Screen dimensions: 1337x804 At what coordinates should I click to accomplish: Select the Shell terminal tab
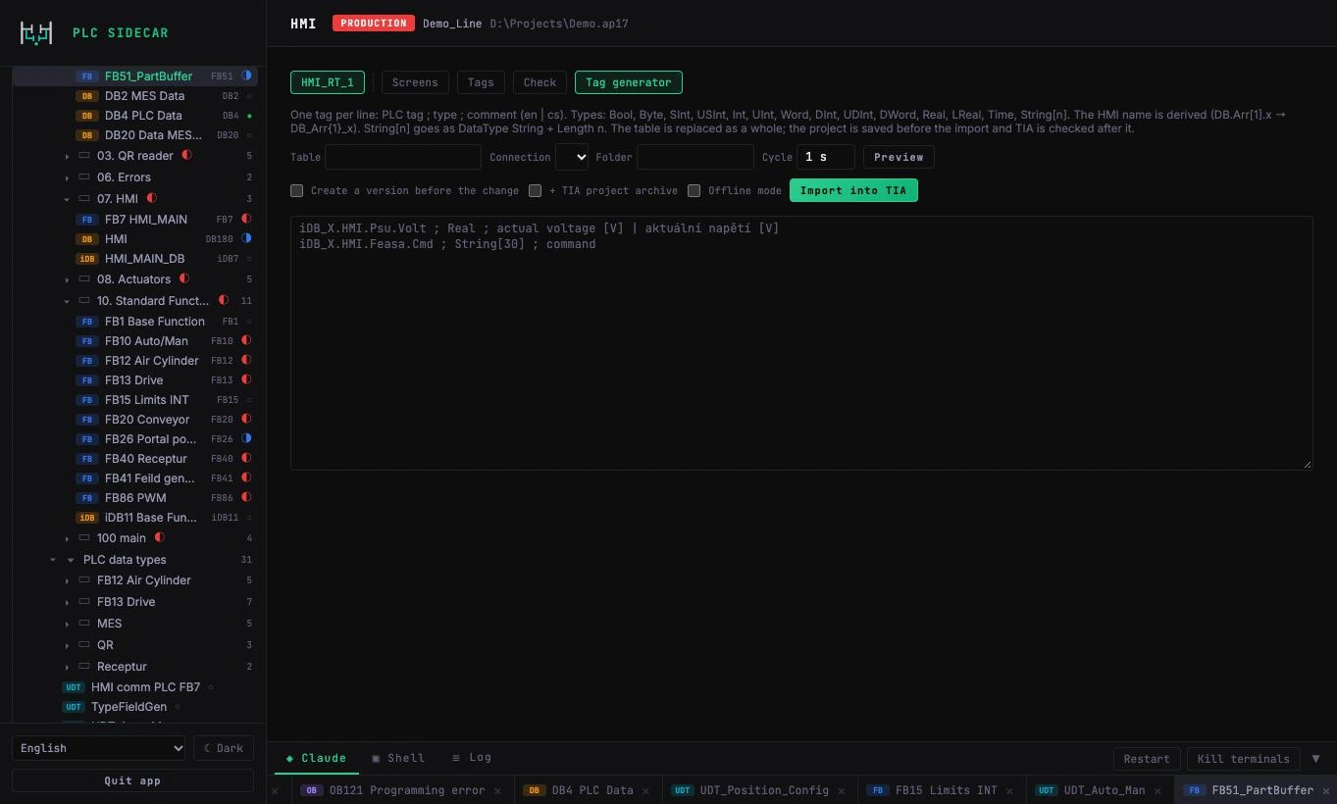(398, 758)
